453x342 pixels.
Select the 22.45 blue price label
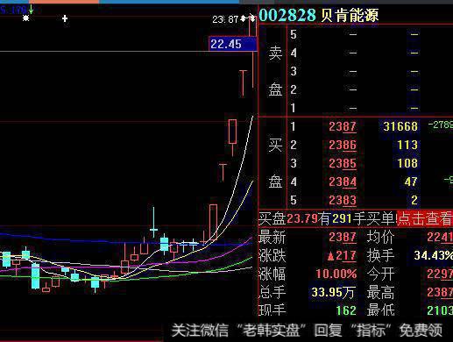(x=233, y=44)
